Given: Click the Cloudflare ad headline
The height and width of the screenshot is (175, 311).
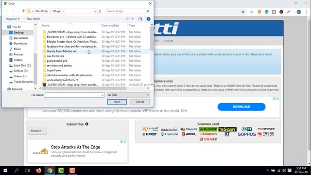Looking at the screenshot, I should (x=76, y=147).
